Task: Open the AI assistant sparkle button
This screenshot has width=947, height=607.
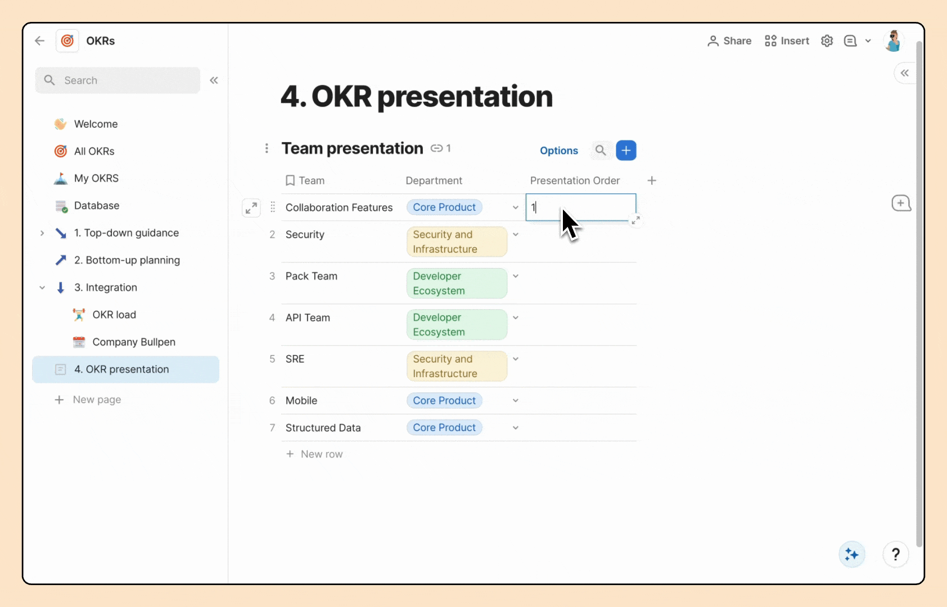Action: [x=851, y=555]
